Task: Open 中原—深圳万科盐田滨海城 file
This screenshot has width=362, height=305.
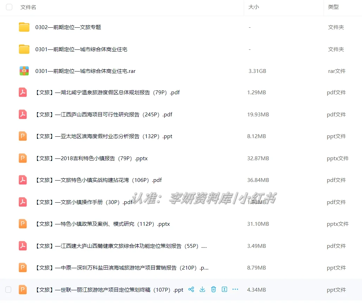Action: click(x=122, y=268)
